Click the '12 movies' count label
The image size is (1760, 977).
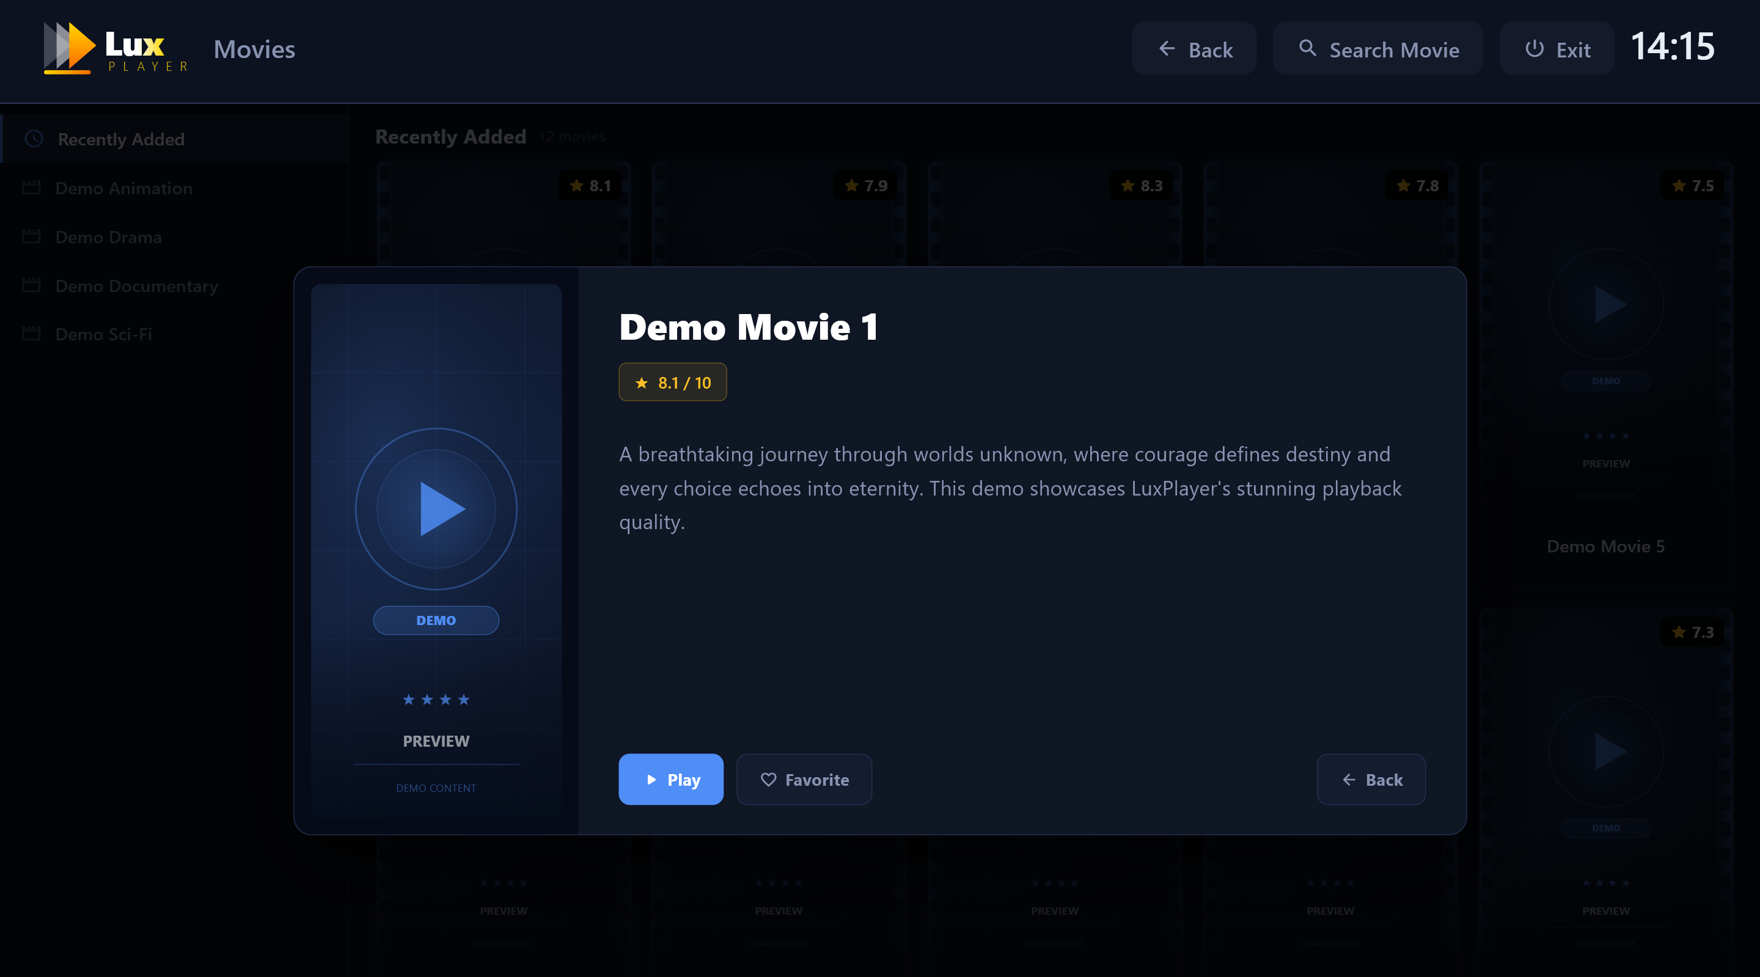pos(572,137)
